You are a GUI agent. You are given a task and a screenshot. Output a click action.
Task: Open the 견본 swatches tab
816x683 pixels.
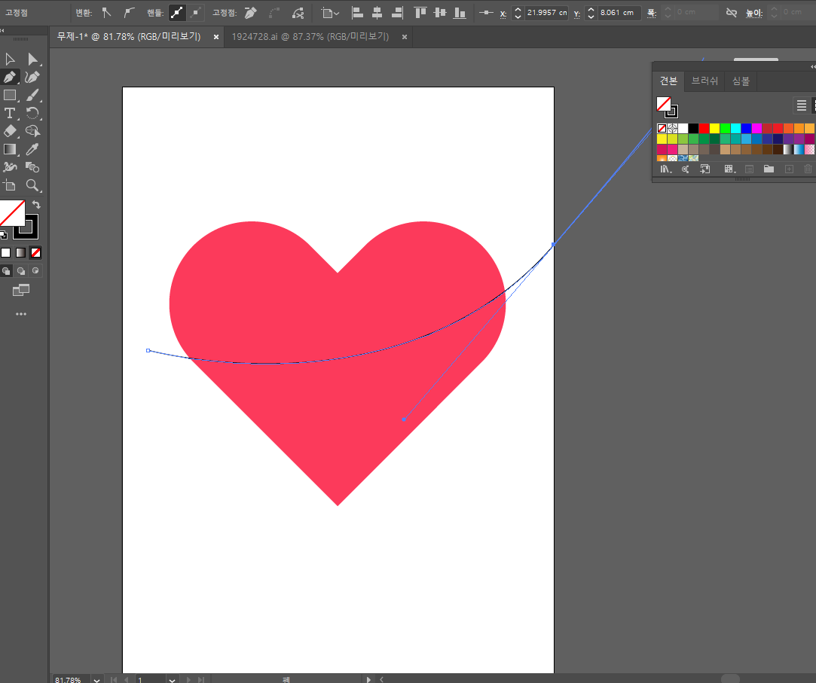coord(669,81)
